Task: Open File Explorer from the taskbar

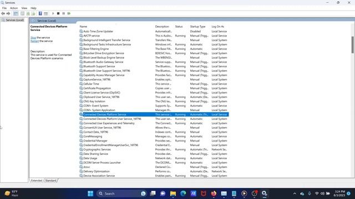Action: click(x=173, y=193)
